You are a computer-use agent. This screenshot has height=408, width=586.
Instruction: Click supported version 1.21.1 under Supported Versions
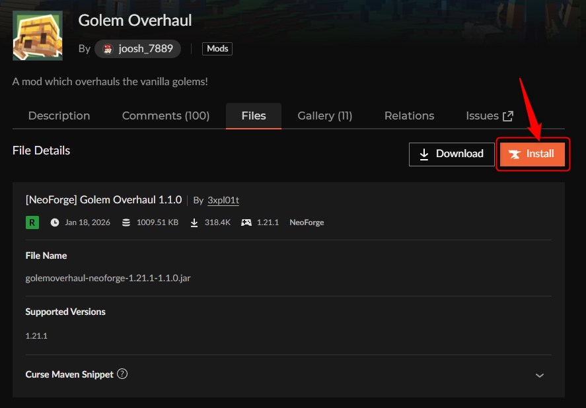pos(36,336)
